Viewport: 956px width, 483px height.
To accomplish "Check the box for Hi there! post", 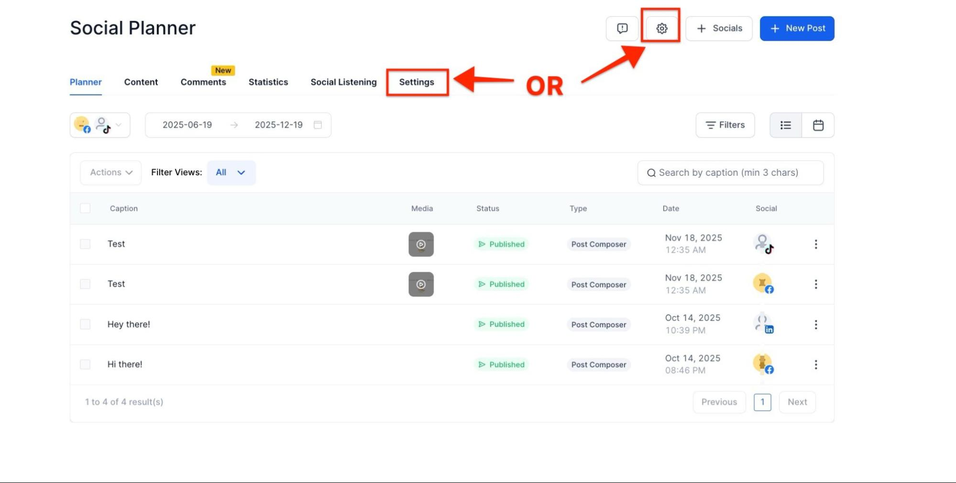I will coord(85,364).
